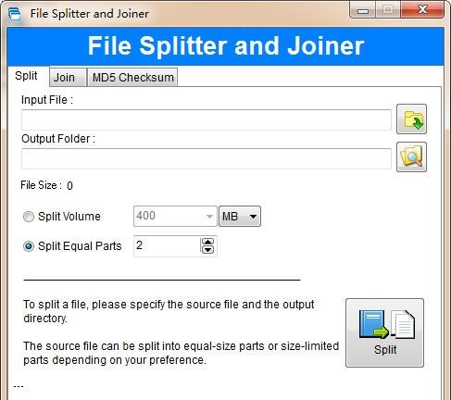The height and width of the screenshot is (400, 451).
Task: Select the Split Equal Parts radio option
Action: pyautogui.click(x=29, y=246)
